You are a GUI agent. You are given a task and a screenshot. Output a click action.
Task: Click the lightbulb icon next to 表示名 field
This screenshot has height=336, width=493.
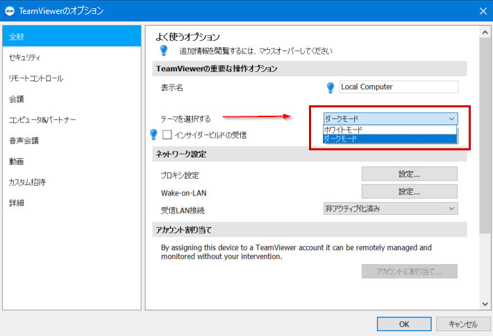(331, 87)
